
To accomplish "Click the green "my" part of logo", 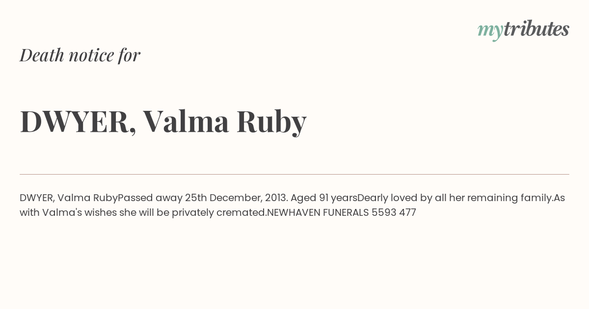I will pyautogui.click(x=490, y=32).
